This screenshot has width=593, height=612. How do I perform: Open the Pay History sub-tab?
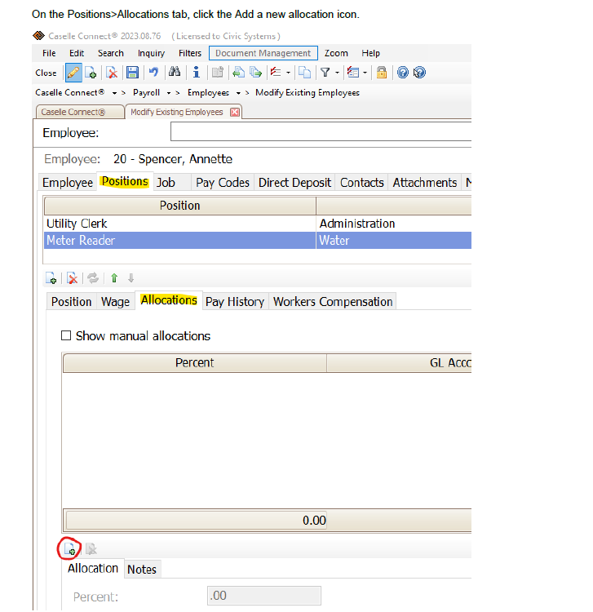[x=235, y=301]
